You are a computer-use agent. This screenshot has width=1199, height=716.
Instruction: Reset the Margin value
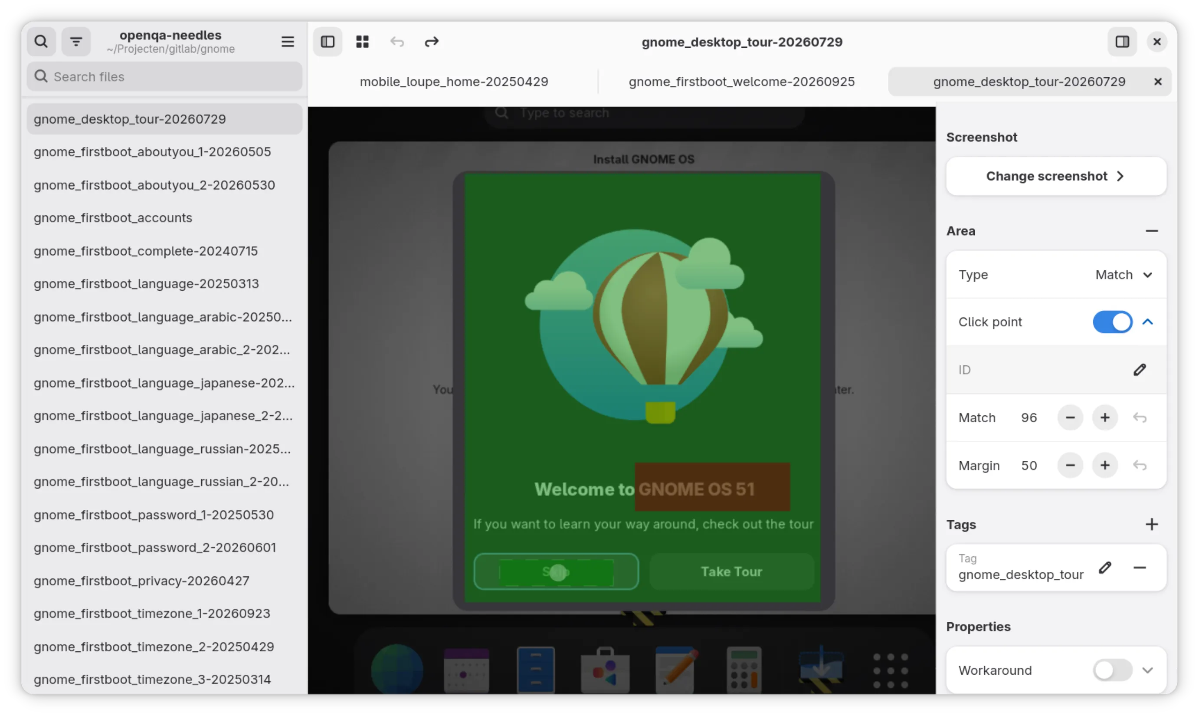tap(1139, 465)
